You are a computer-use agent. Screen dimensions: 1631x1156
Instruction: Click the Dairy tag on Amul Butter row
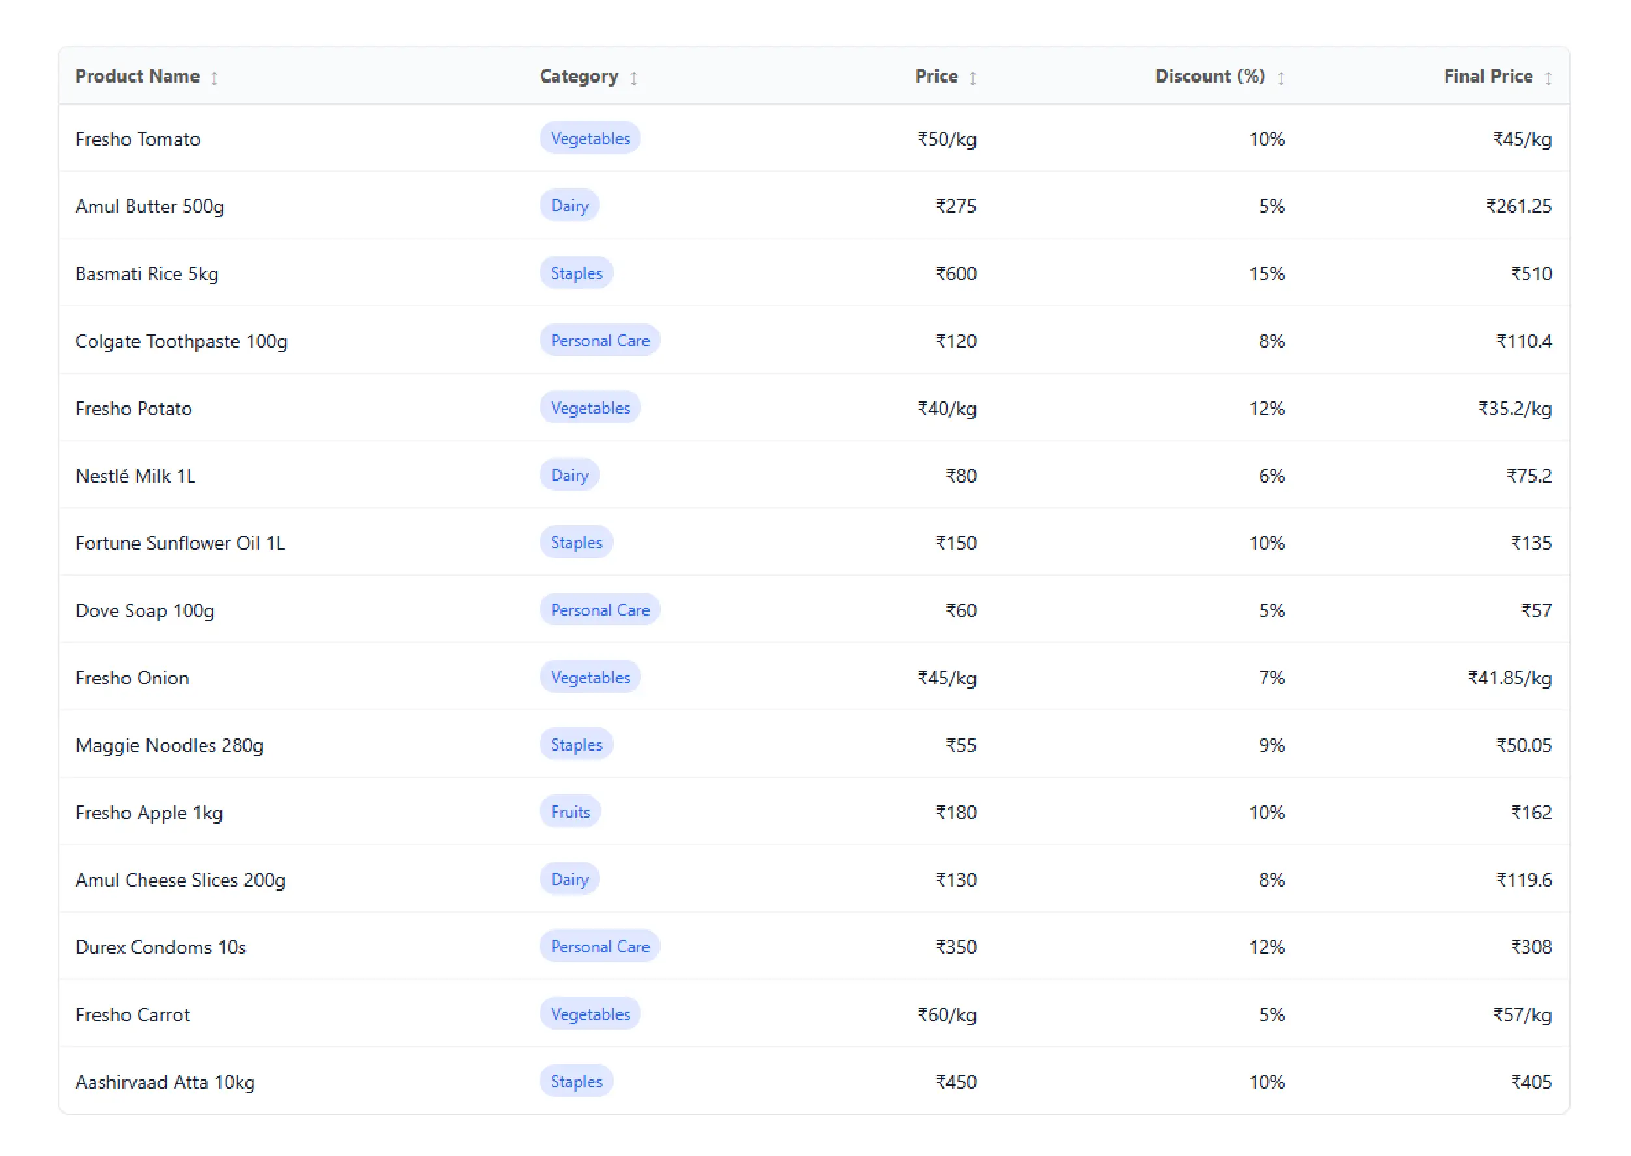(x=569, y=206)
